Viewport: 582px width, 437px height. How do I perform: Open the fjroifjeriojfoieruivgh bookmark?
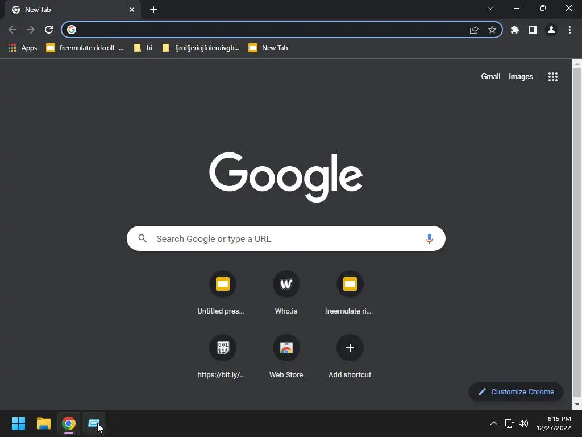[201, 48]
